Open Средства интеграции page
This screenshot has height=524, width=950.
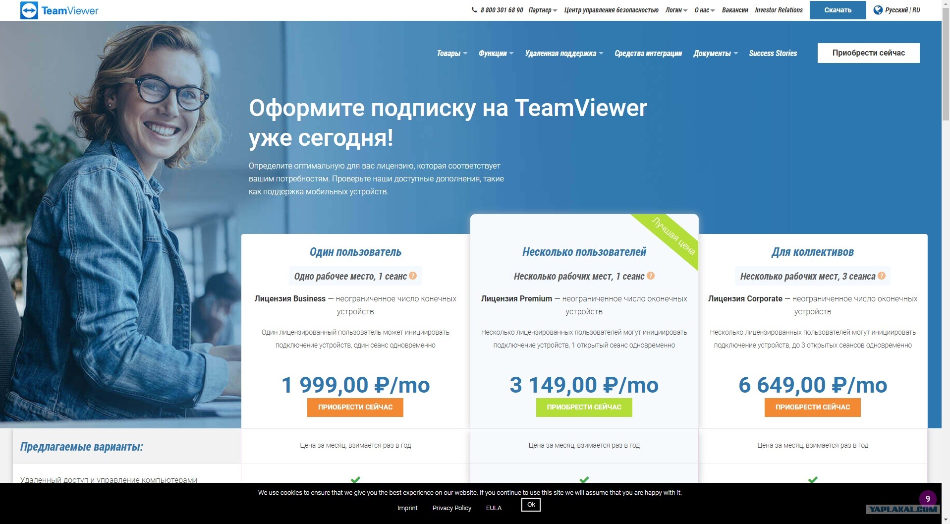[x=648, y=53]
